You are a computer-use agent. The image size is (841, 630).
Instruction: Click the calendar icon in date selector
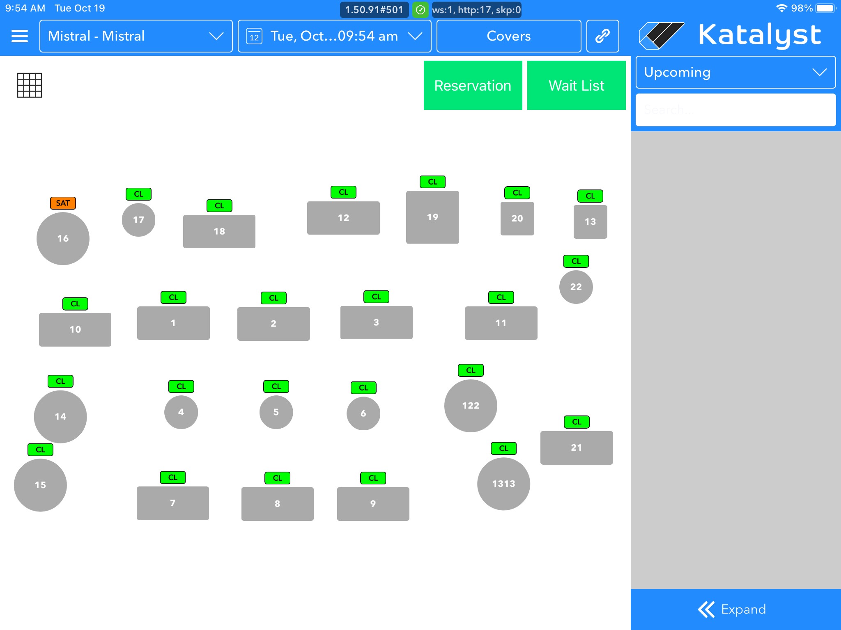click(254, 37)
